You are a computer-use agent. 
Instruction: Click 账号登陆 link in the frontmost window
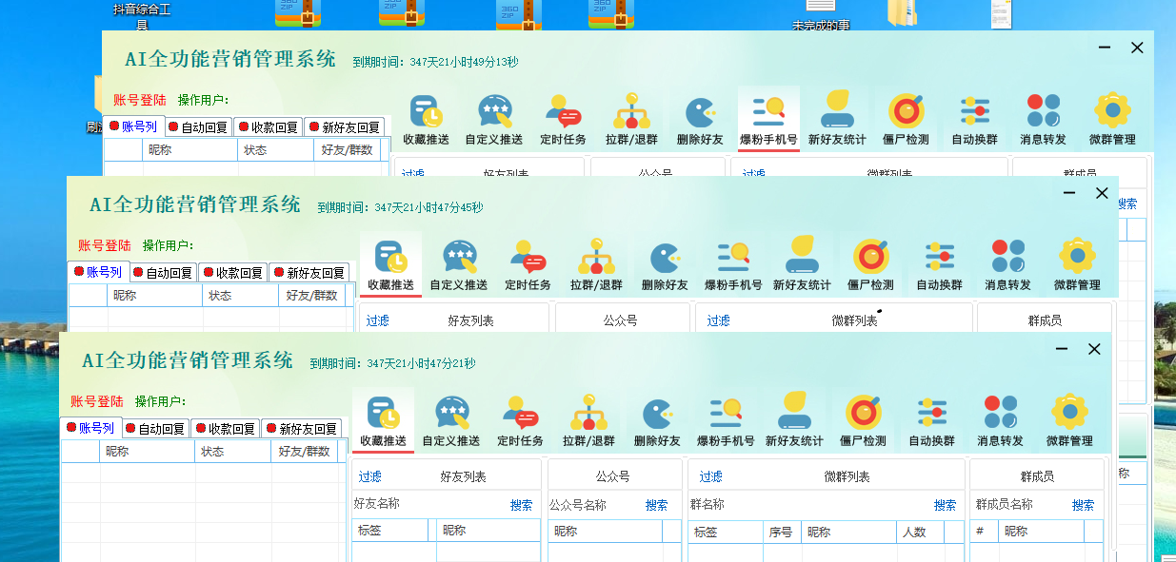[x=97, y=401]
